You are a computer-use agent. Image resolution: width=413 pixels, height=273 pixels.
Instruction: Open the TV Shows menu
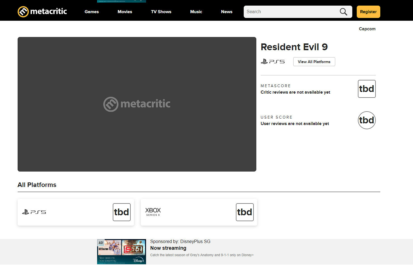click(161, 12)
